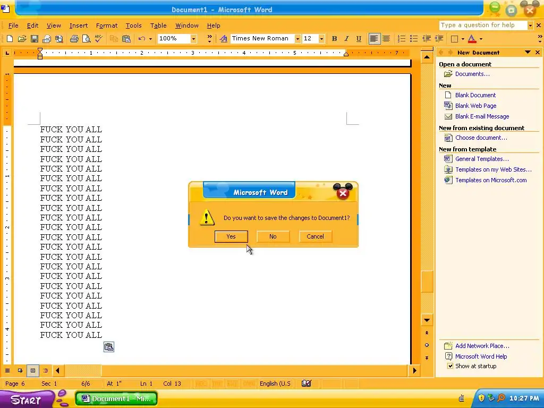Screen dimensions: 544x408
Task: Click the Start button on taskbar
Action: click(26, 399)
